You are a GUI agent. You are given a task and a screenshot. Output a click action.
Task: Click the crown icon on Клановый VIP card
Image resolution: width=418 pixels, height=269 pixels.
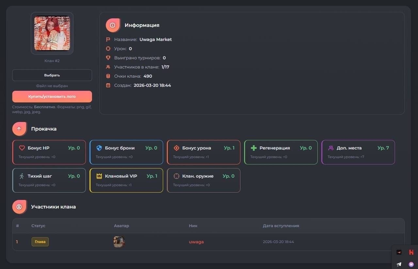99,176
